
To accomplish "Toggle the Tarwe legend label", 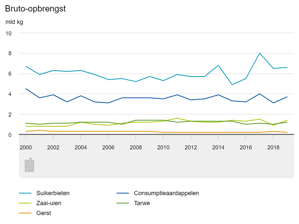I will [x=142, y=203].
